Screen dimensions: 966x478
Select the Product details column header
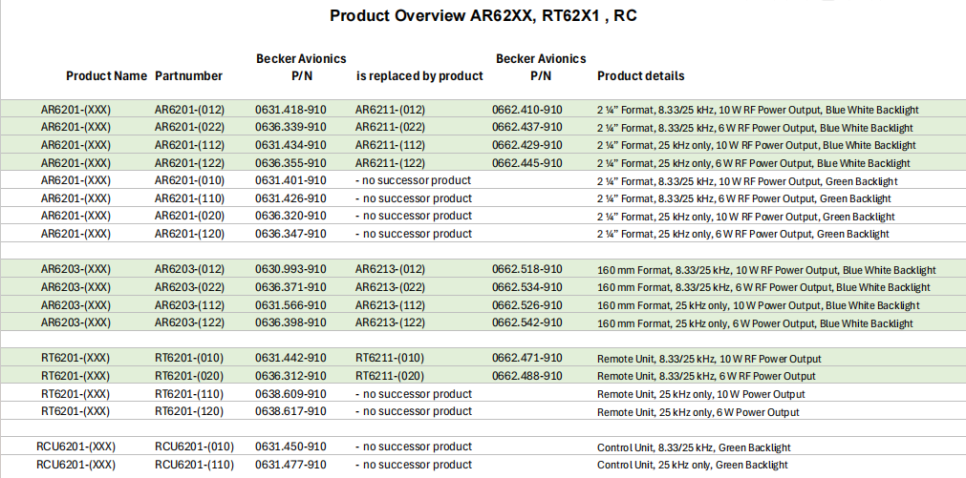pyautogui.click(x=640, y=76)
